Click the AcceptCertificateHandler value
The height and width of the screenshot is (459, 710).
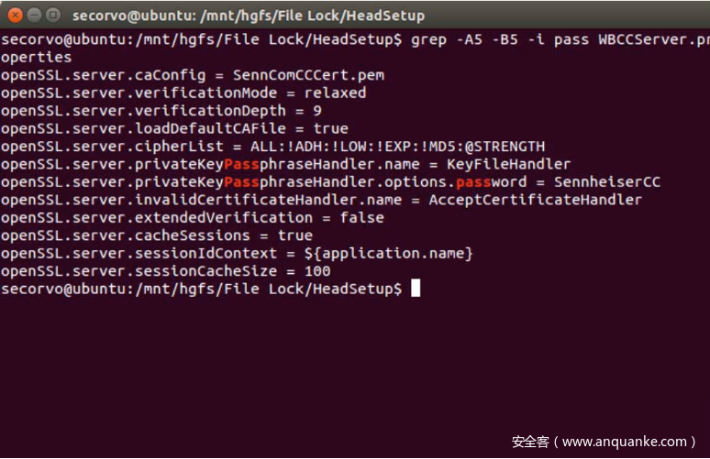535,200
